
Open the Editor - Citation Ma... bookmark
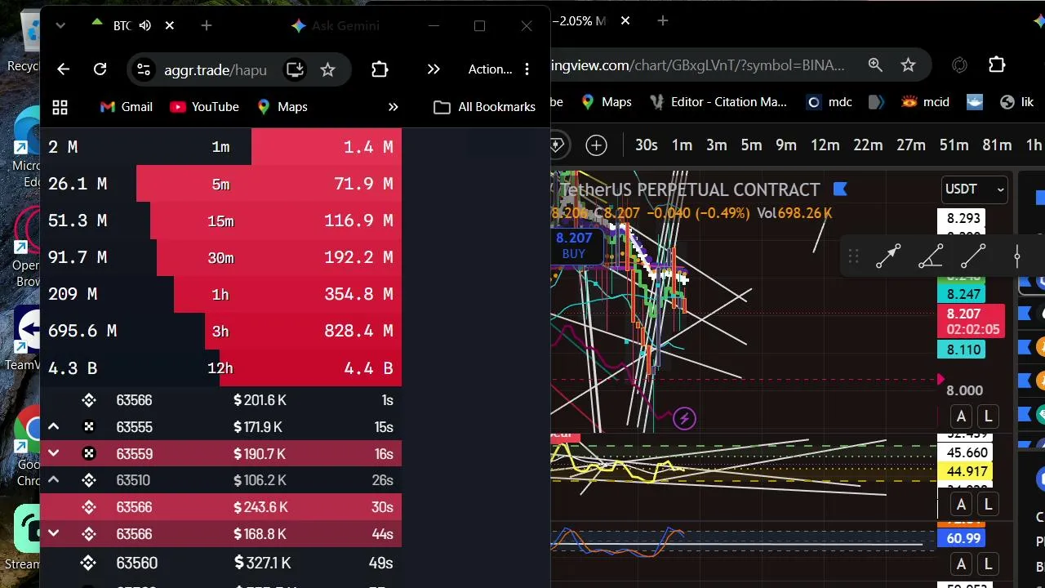click(718, 102)
